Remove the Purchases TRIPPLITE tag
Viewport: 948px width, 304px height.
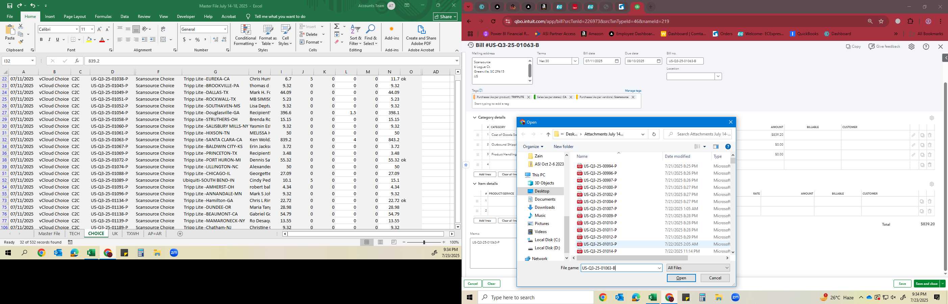click(x=528, y=97)
